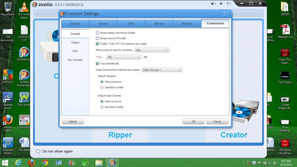Image resolution: width=297 pixels, height=167 pixels.
Task: Select PSP in the side list
Action: [75, 51]
